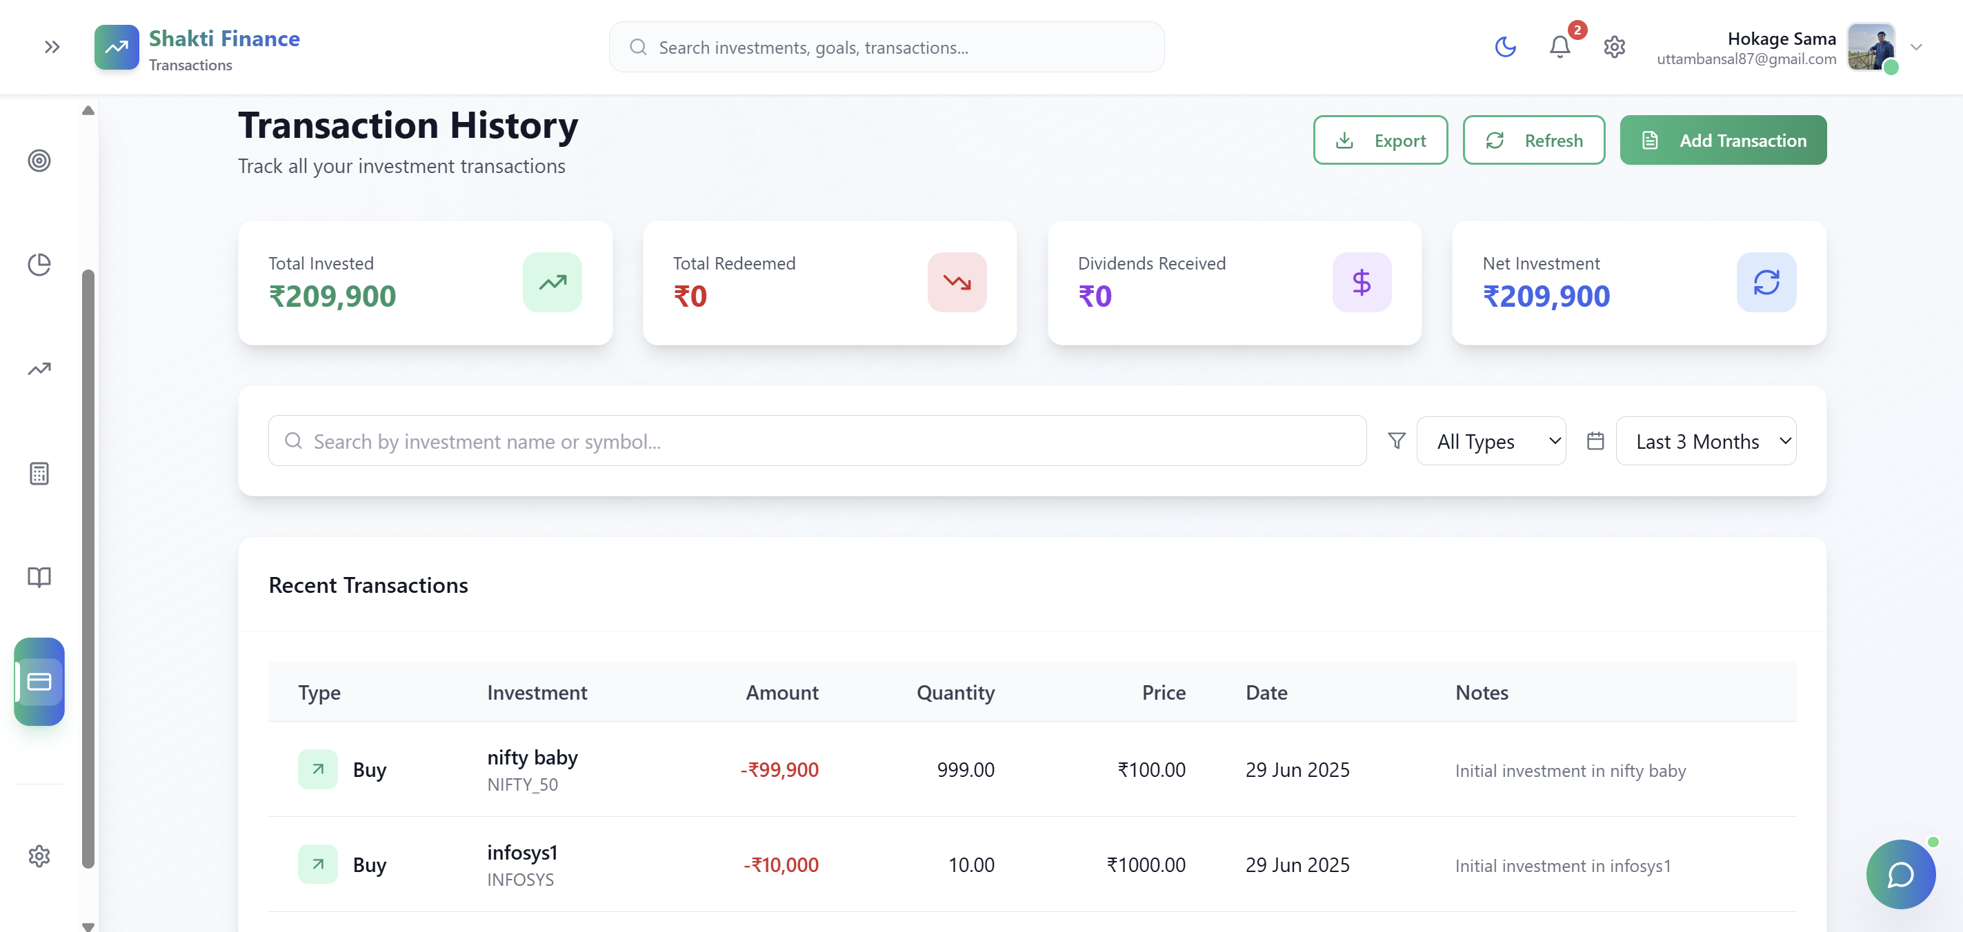This screenshot has height=932, width=1963.
Task: Open the notifications bell with badge
Action: pyautogui.click(x=1560, y=47)
